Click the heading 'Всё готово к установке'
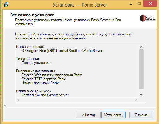Image resolution: width=159 pixels, height=124 pixels. tap(32, 15)
